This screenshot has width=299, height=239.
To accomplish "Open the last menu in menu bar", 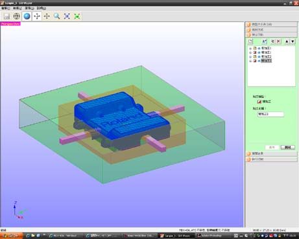I will [x=41, y=8].
